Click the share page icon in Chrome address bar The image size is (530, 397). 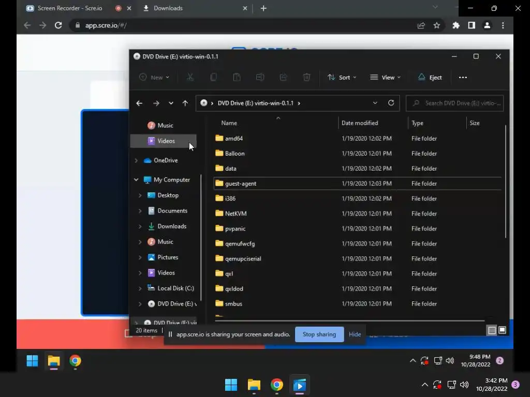pyautogui.click(x=421, y=25)
